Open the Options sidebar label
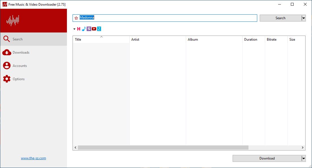Image resolution: width=312 pixels, height=168 pixels. pyautogui.click(x=19, y=79)
